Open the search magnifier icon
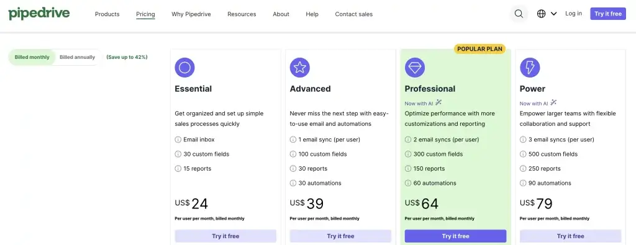Viewport: 636px width, 245px height. 519,14
